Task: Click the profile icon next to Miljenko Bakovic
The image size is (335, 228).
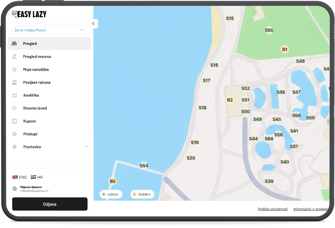Action: [15, 189]
